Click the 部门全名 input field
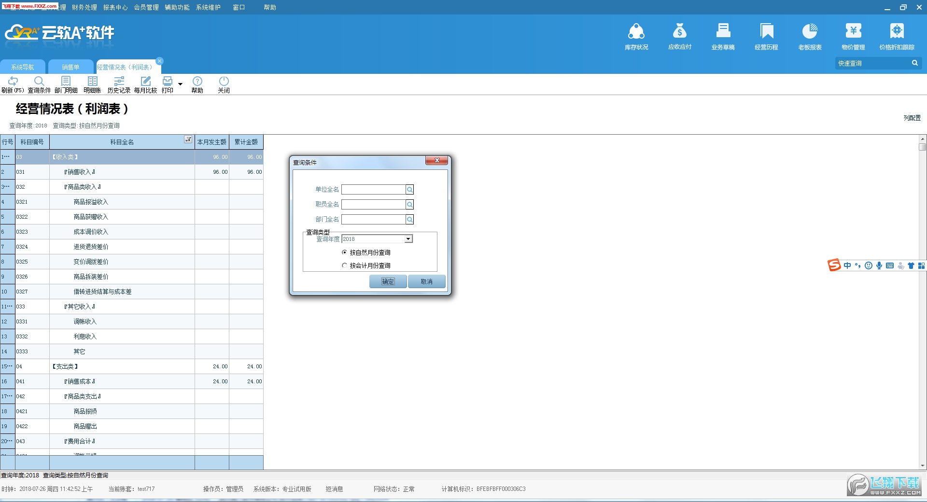 pos(374,220)
